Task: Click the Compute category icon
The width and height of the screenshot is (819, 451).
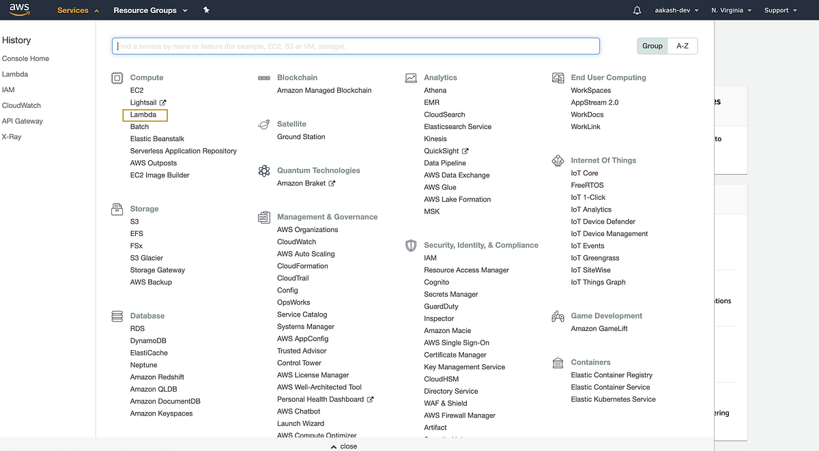Action: [117, 78]
